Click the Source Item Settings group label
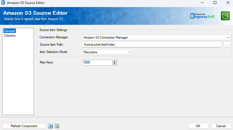 [x=53, y=30]
